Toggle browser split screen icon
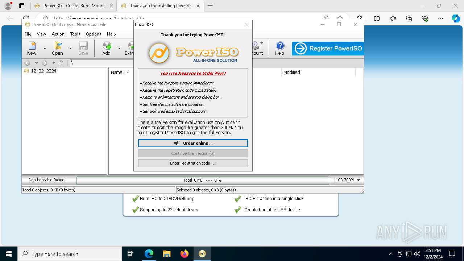 pyautogui.click(x=377, y=18)
